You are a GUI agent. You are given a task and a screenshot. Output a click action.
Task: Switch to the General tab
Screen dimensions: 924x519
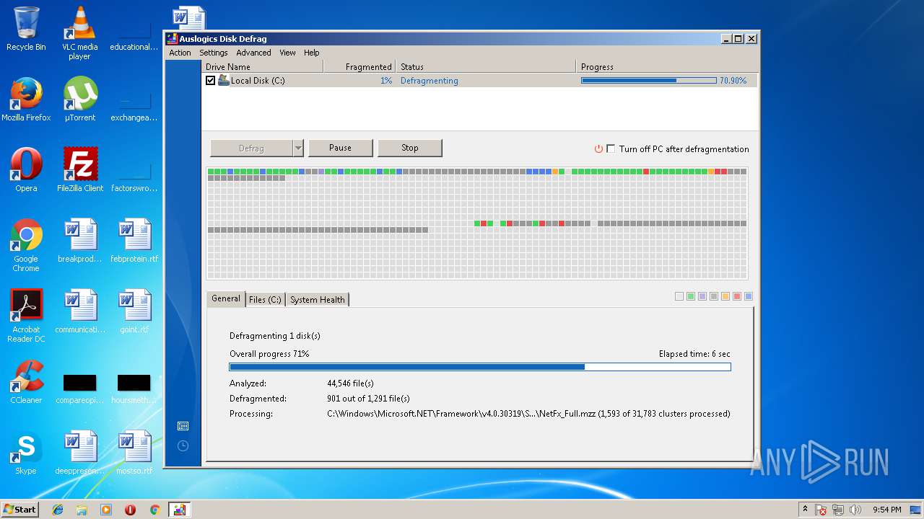[x=225, y=298]
